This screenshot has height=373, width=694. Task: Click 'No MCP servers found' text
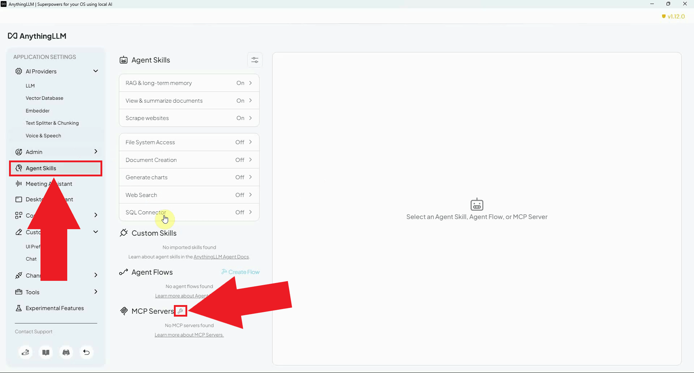pyautogui.click(x=189, y=325)
